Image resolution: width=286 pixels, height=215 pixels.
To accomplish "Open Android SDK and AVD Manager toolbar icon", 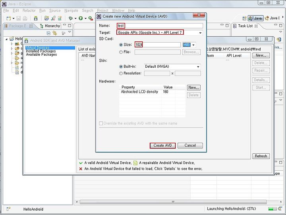I will pyautogui.click(x=36, y=18).
